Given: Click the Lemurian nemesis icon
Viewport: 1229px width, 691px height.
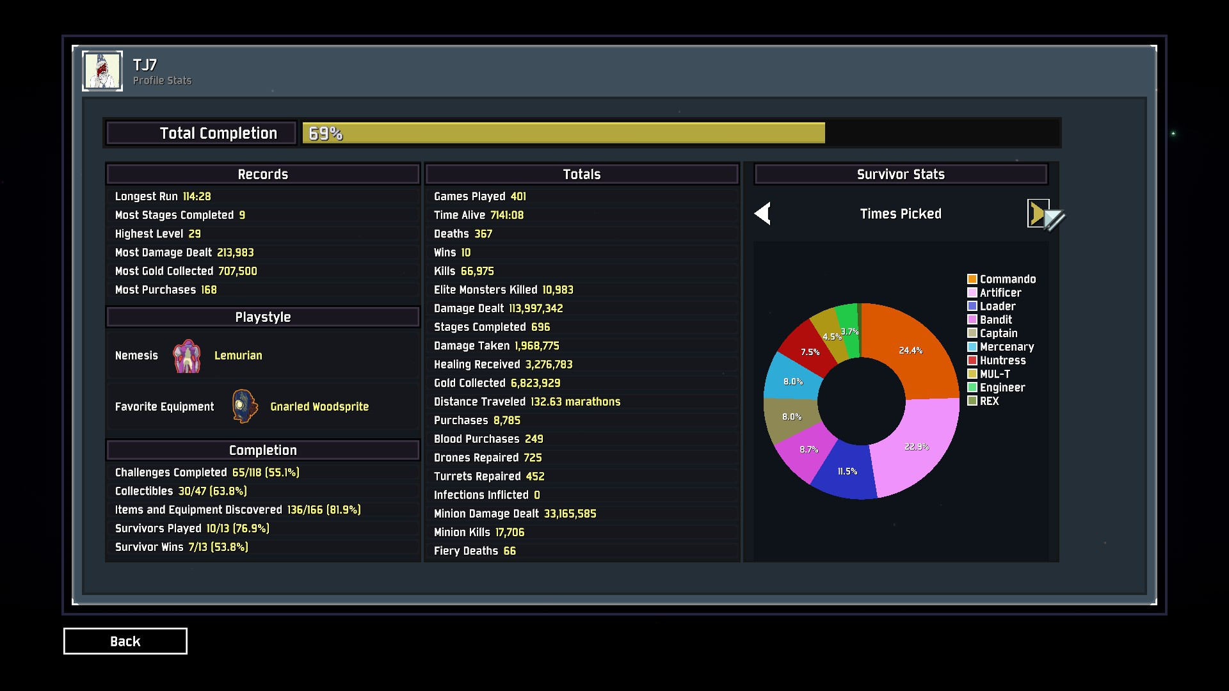Looking at the screenshot, I should (187, 356).
